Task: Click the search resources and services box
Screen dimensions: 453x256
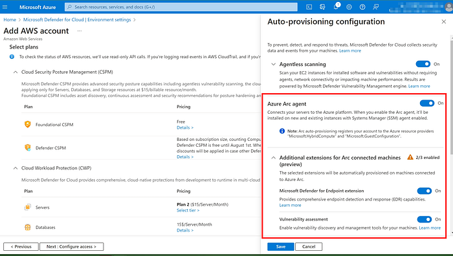Action: pyautogui.click(x=181, y=7)
